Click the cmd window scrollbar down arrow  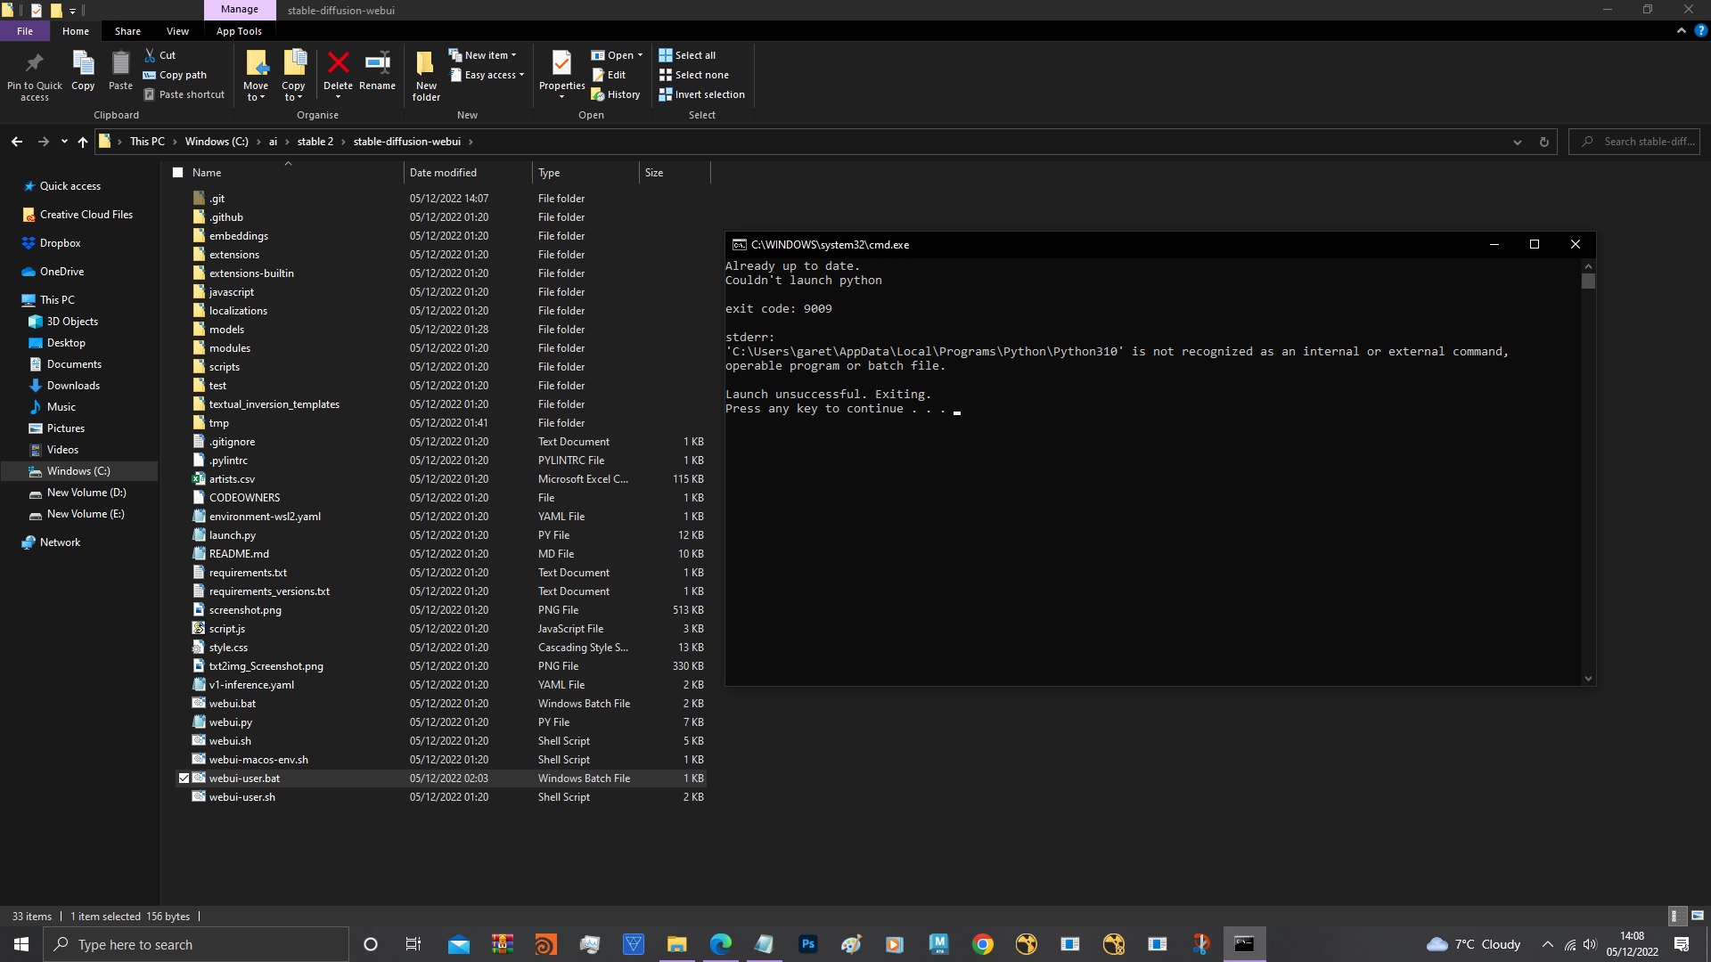pyautogui.click(x=1588, y=678)
